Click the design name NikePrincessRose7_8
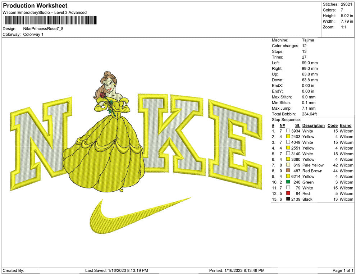 pyautogui.click(x=44, y=29)
